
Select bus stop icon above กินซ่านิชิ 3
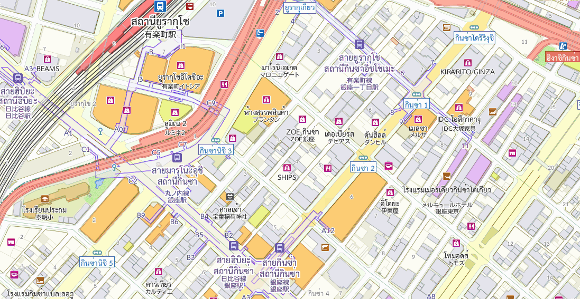tap(216, 140)
